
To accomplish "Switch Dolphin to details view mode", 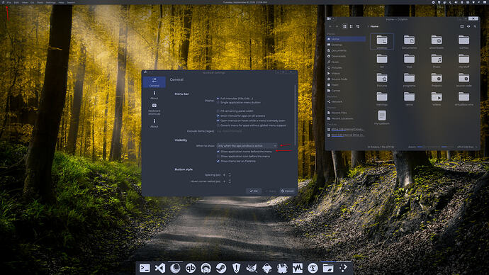I will [x=358, y=26].
